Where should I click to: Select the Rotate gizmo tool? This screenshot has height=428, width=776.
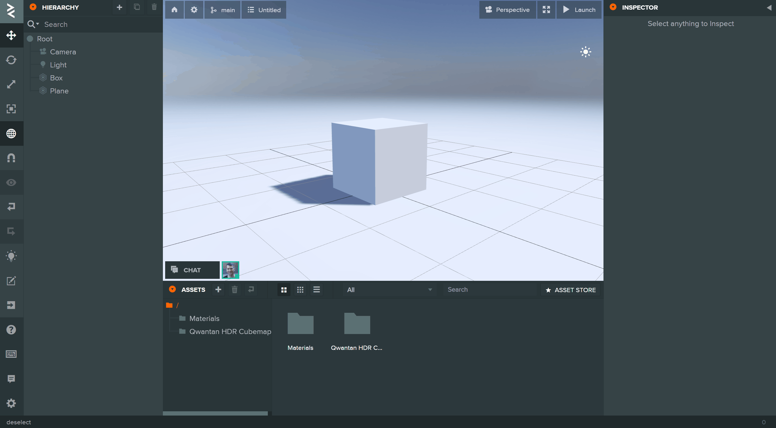(11, 60)
